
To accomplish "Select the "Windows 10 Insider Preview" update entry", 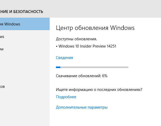I will tap(82, 46).
